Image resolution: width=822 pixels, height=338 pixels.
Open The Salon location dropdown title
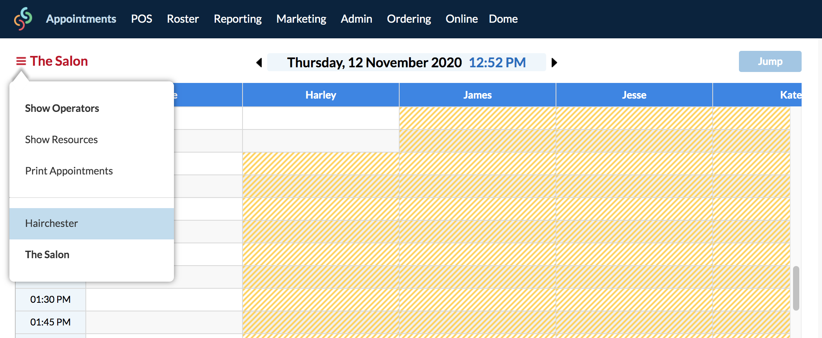tap(59, 61)
